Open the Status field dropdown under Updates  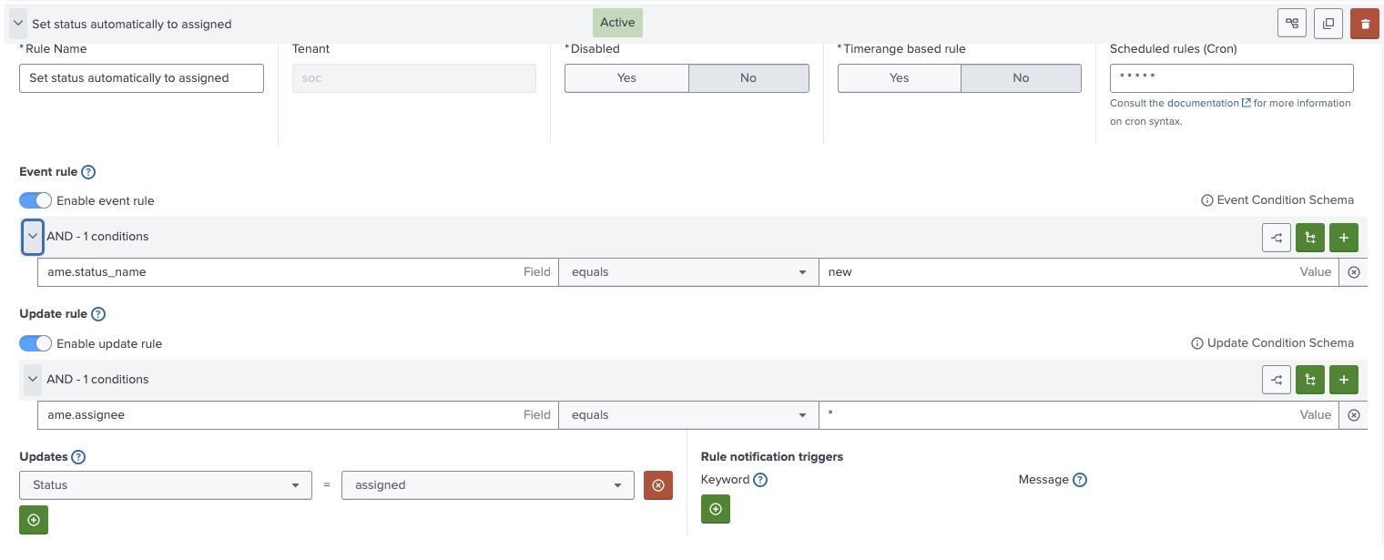coord(166,485)
